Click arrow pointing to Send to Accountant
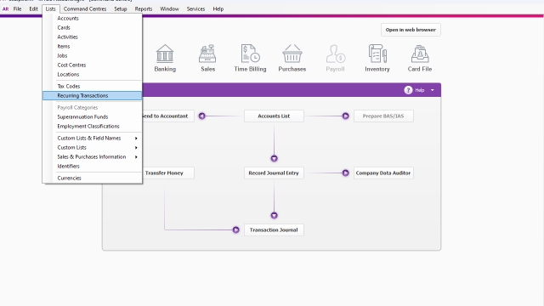The height and width of the screenshot is (306, 544). [x=202, y=116]
